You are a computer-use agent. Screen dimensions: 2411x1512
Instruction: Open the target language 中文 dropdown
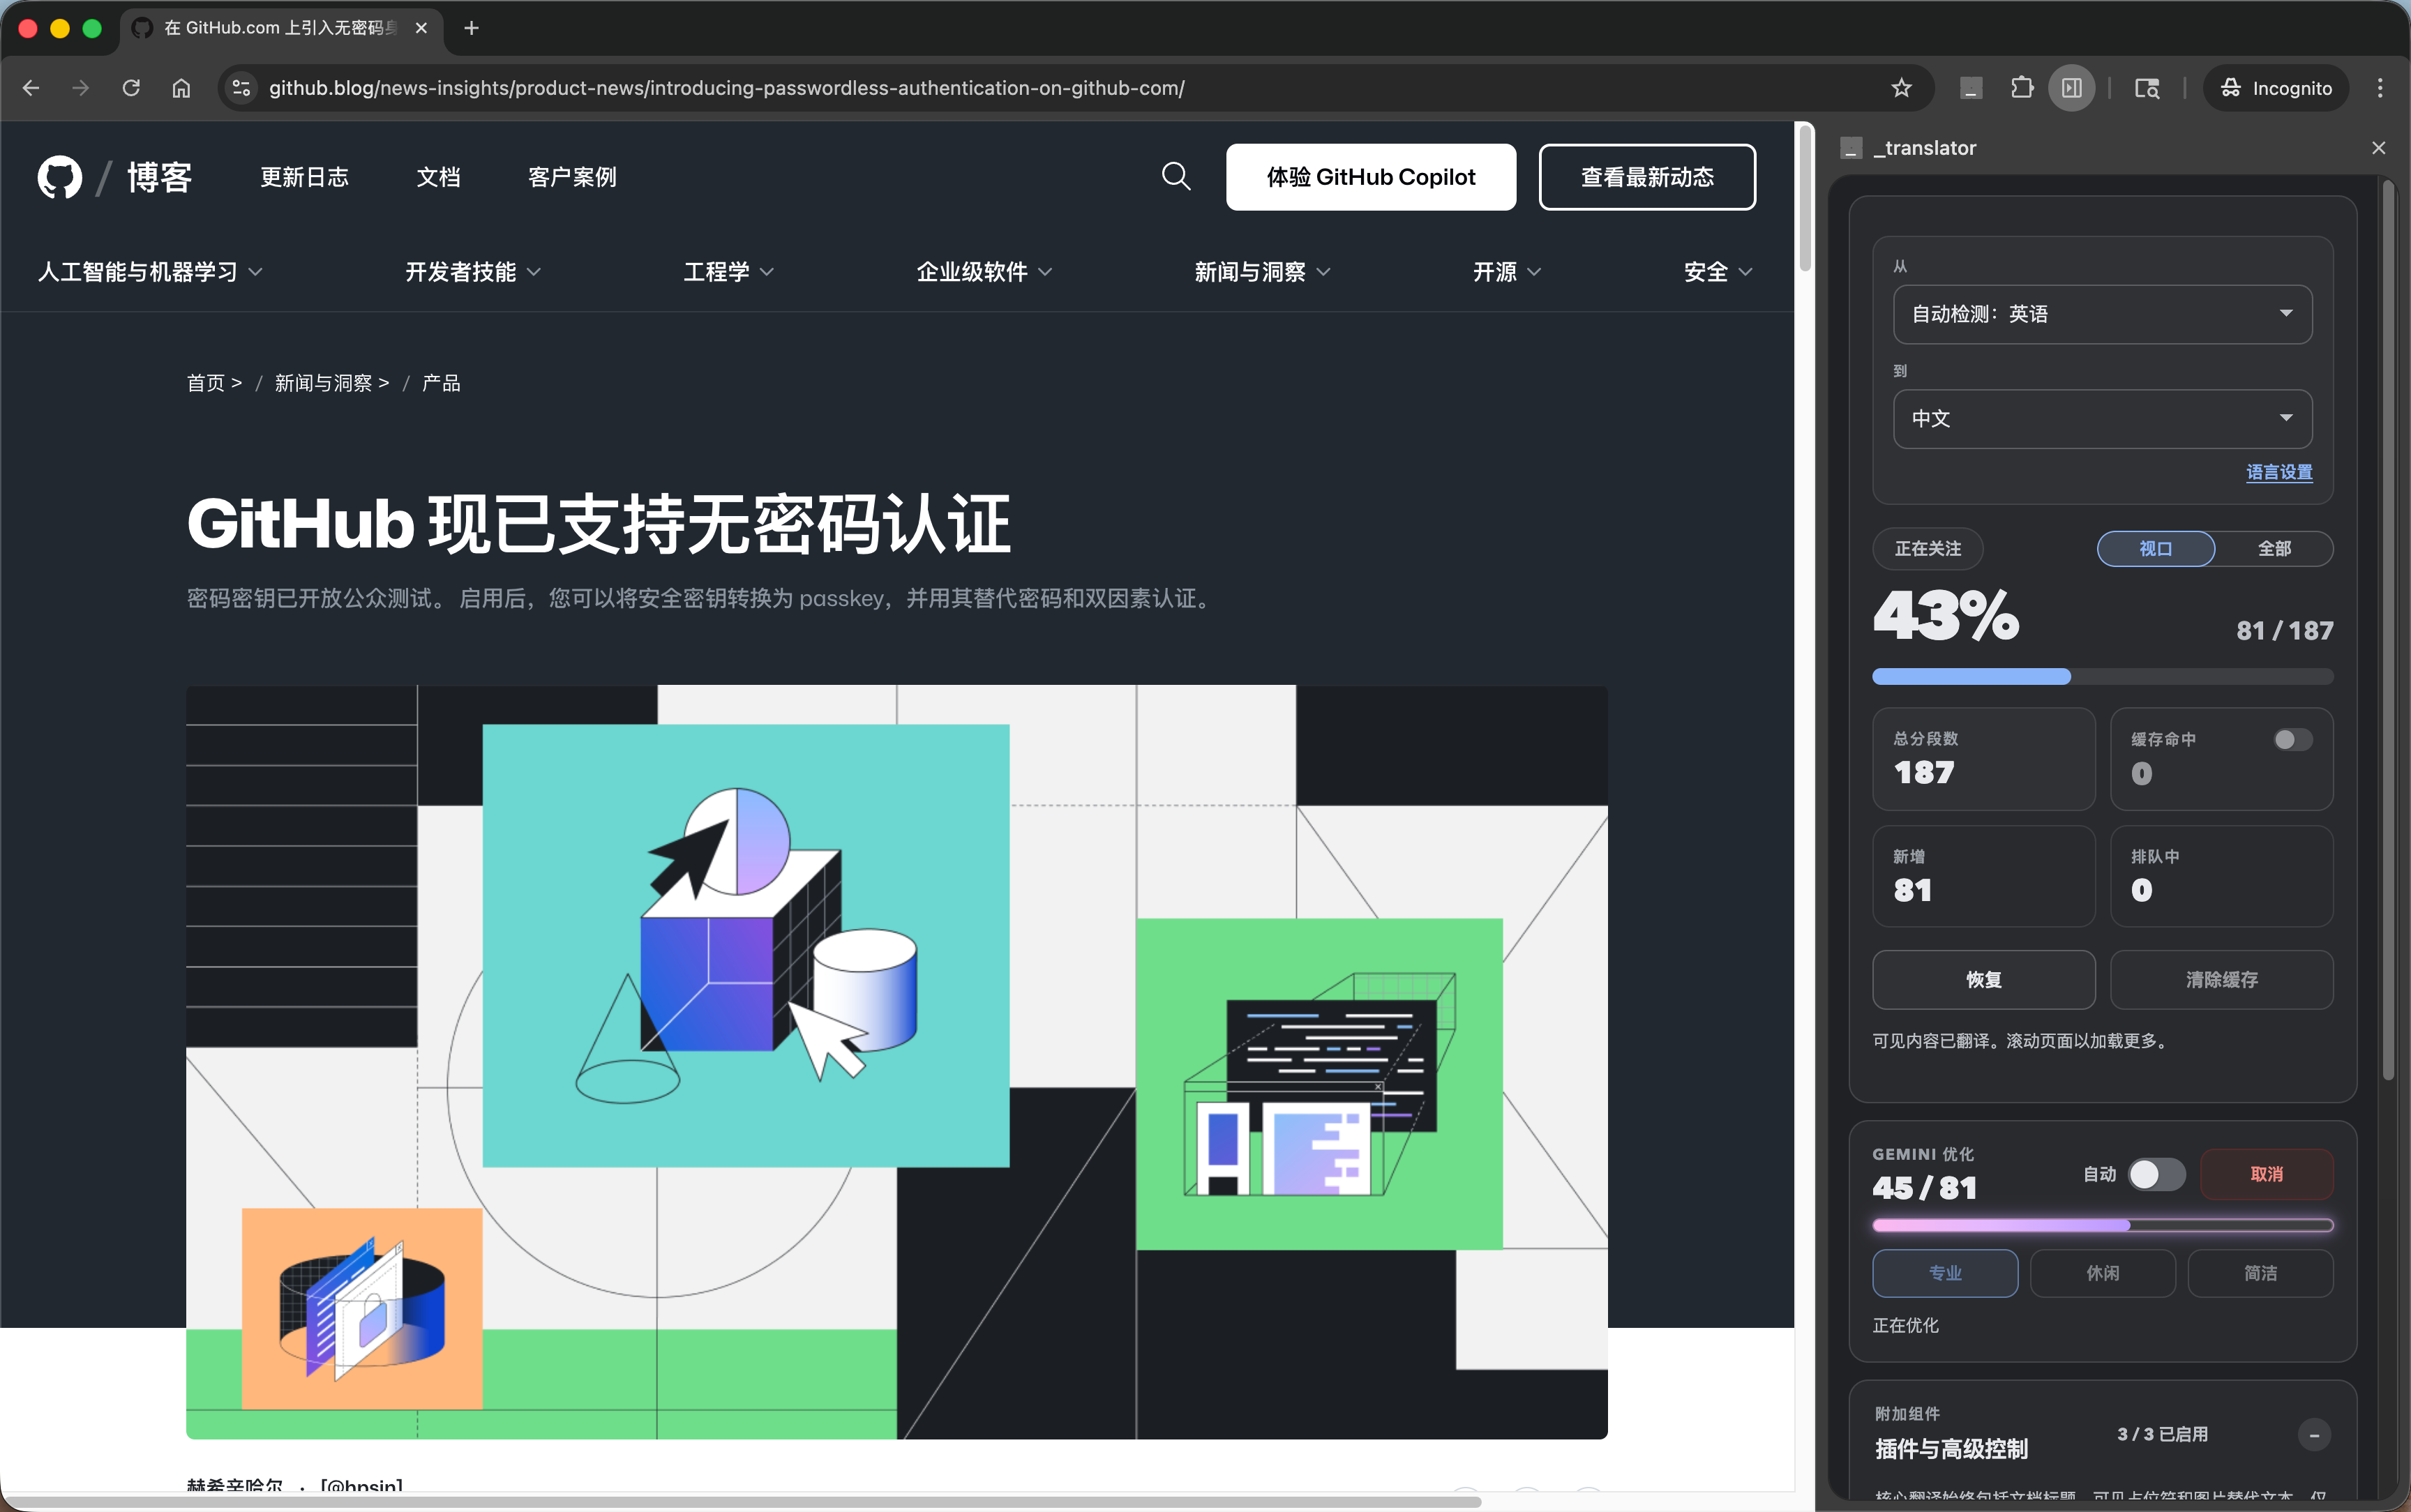pyautogui.click(x=2102, y=418)
